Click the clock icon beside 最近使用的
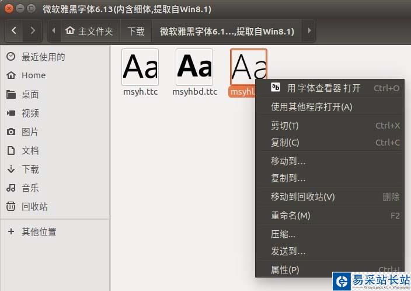Viewport: 411px width, 291px height. tap(11, 57)
